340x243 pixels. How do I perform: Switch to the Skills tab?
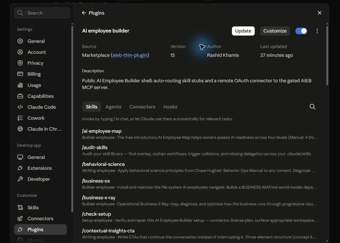(91, 107)
